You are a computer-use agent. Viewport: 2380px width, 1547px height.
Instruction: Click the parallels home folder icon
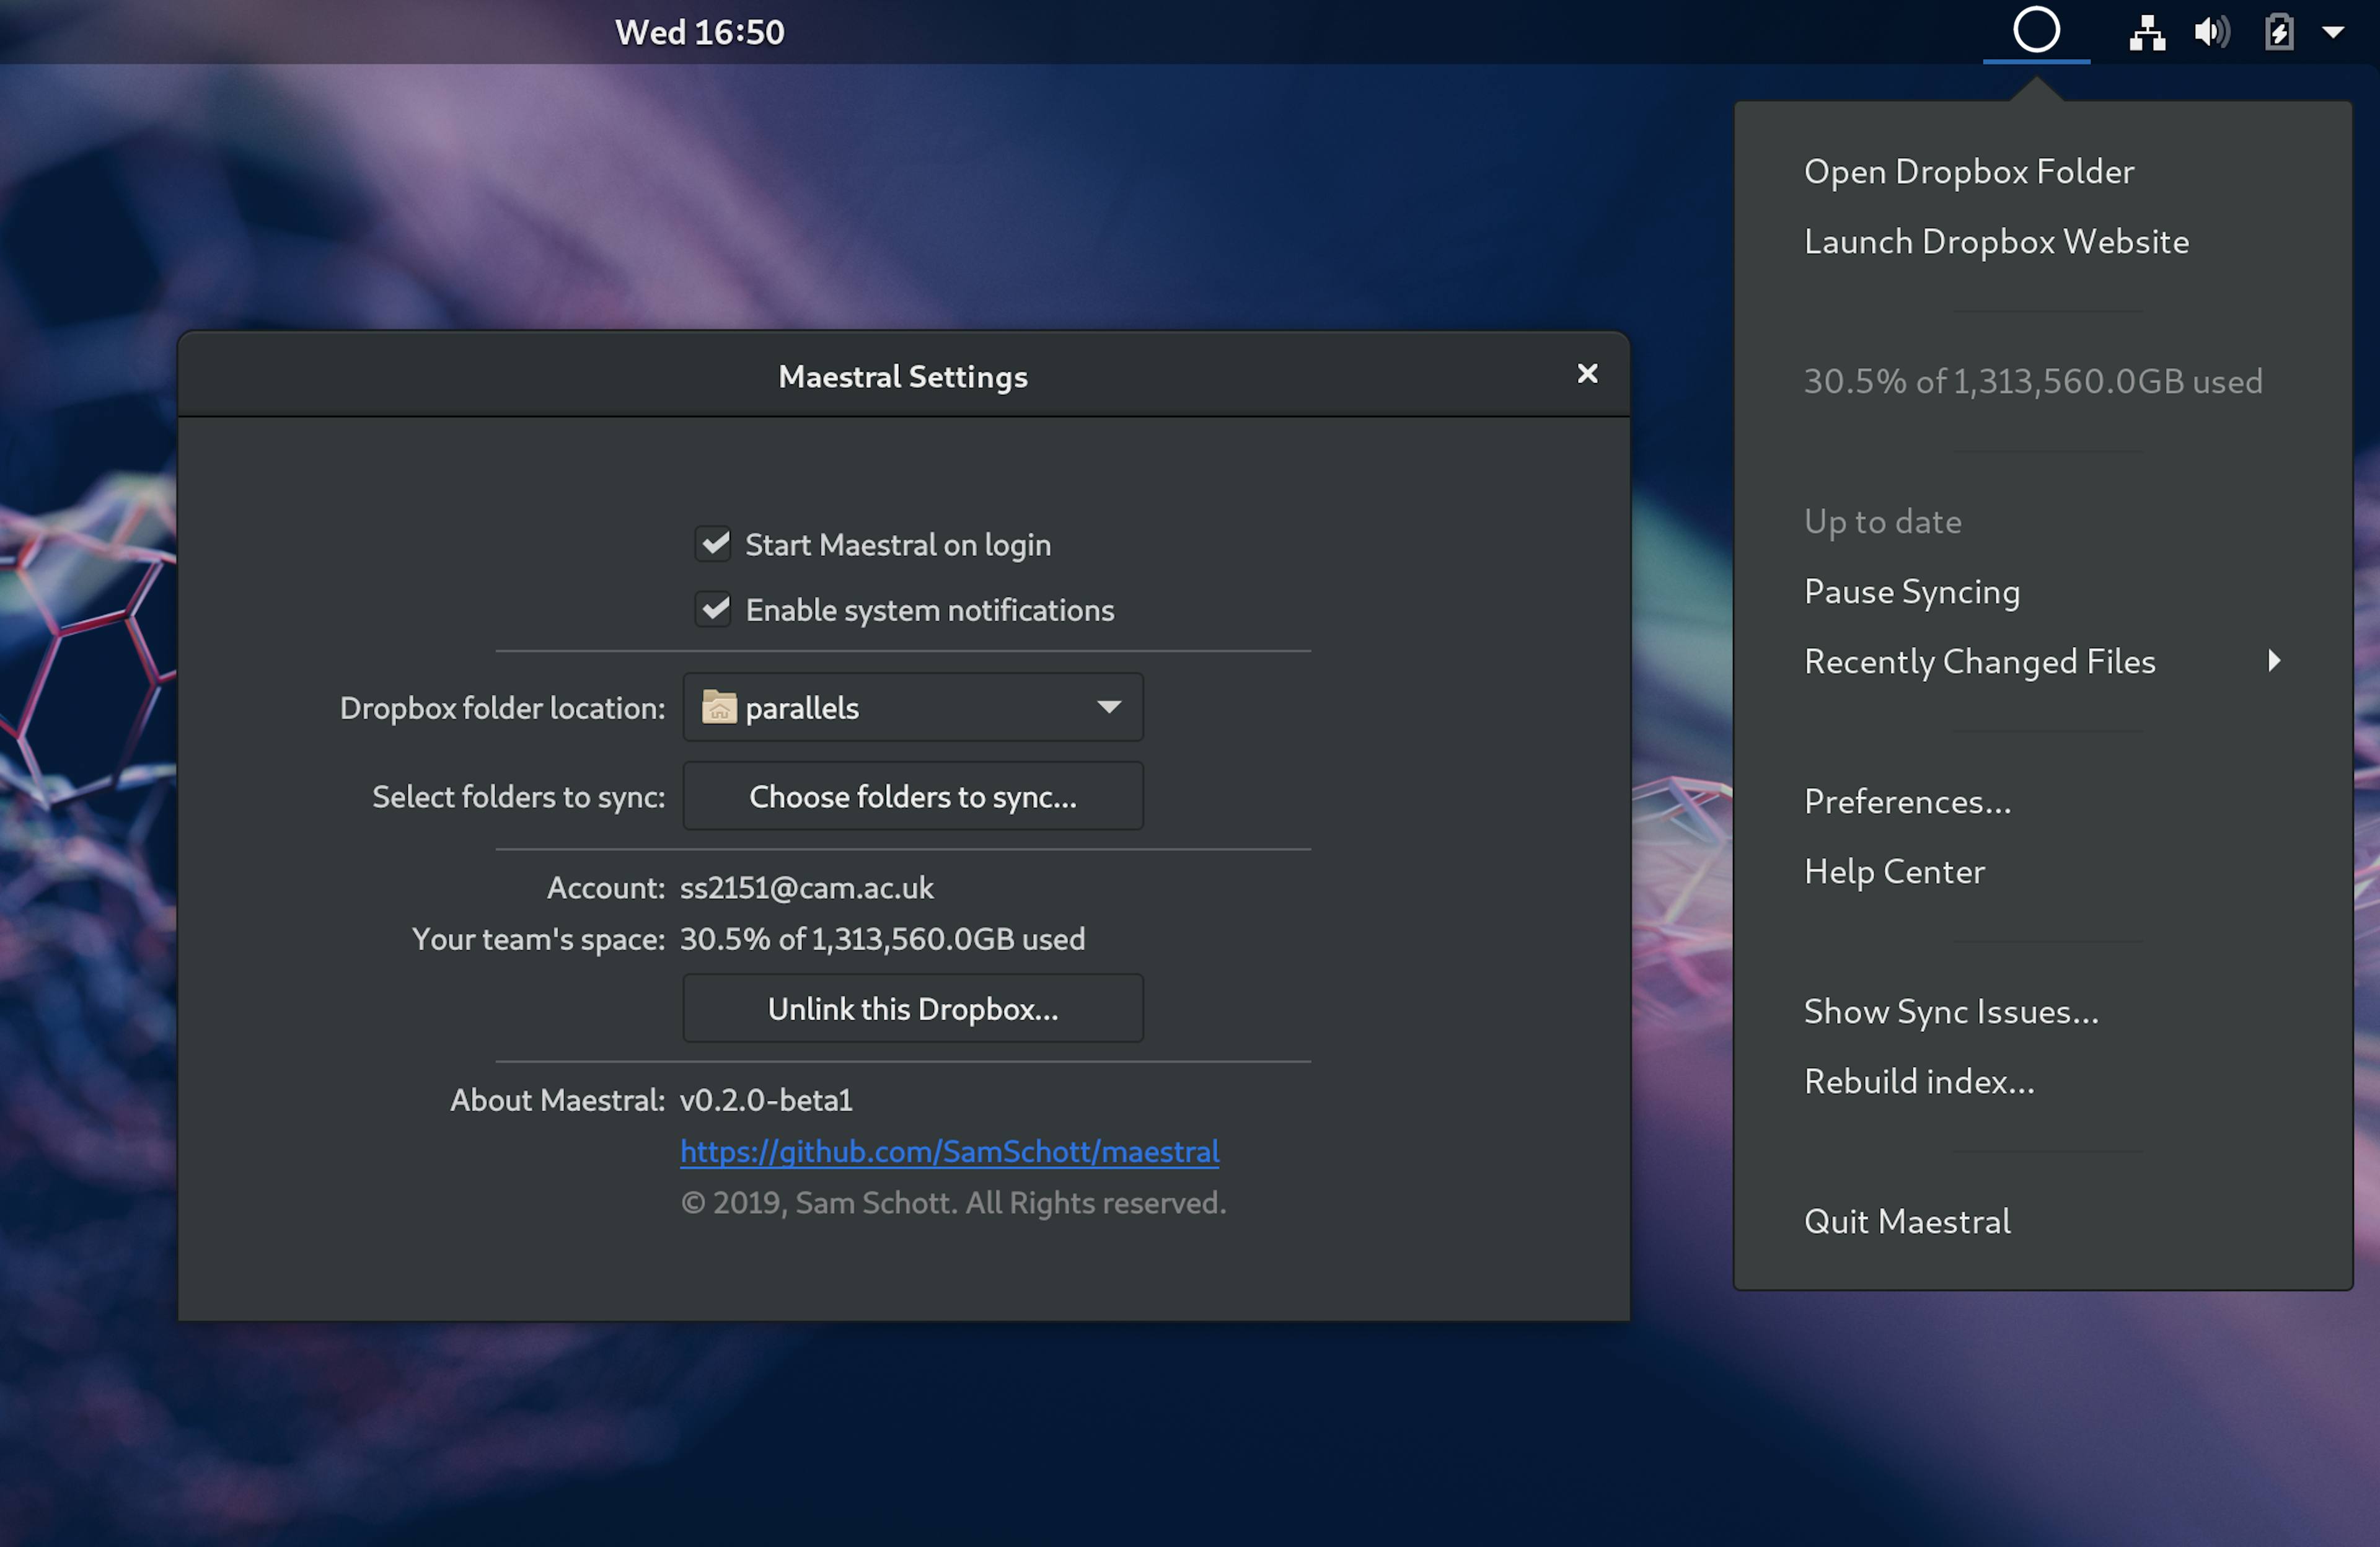pyautogui.click(x=719, y=708)
